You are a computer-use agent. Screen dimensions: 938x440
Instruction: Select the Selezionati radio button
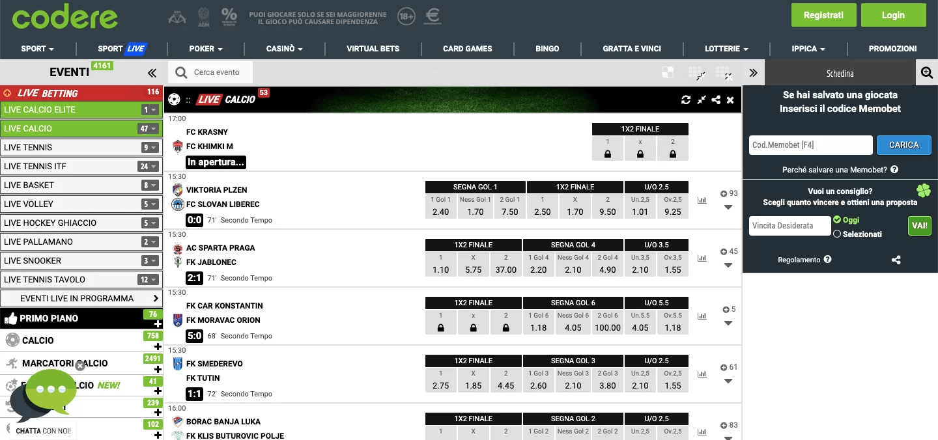coord(837,234)
